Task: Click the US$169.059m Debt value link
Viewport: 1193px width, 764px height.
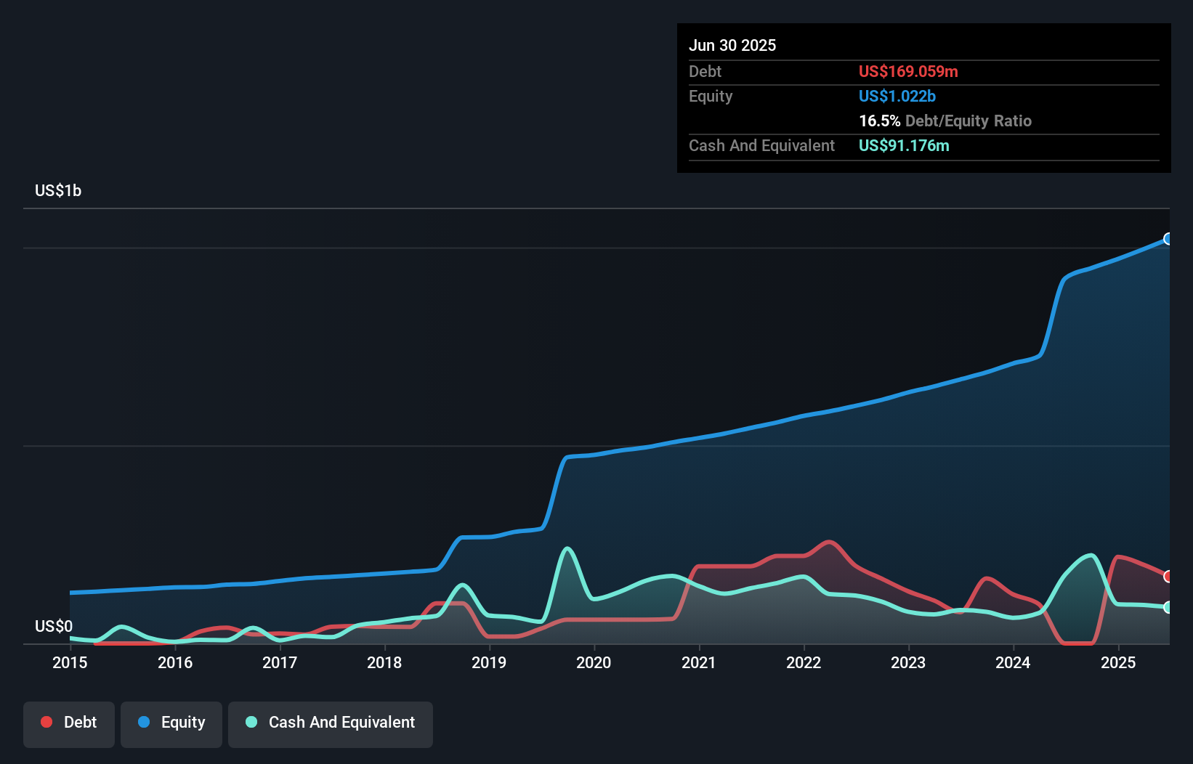Action: tap(908, 72)
